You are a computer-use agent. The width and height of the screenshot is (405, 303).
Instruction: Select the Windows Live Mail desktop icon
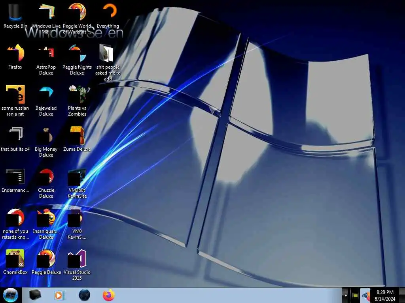(x=46, y=18)
